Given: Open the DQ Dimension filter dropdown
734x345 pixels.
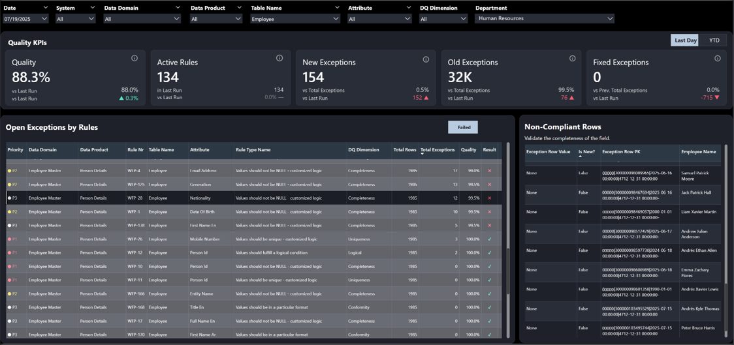Looking at the screenshot, I should pos(444,19).
